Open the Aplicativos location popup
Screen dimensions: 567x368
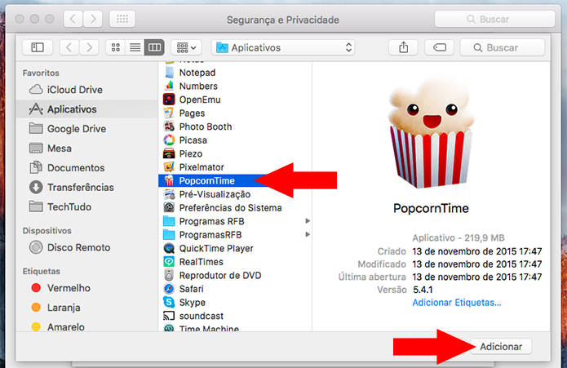pyautogui.click(x=283, y=47)
